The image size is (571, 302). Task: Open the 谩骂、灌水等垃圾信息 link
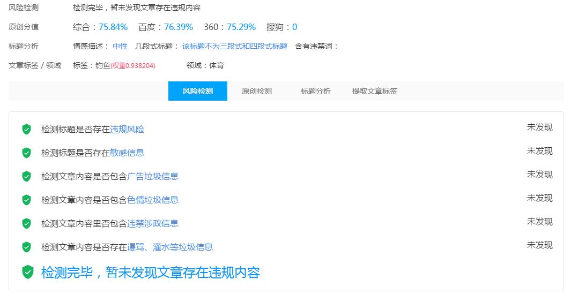point(170,247)
